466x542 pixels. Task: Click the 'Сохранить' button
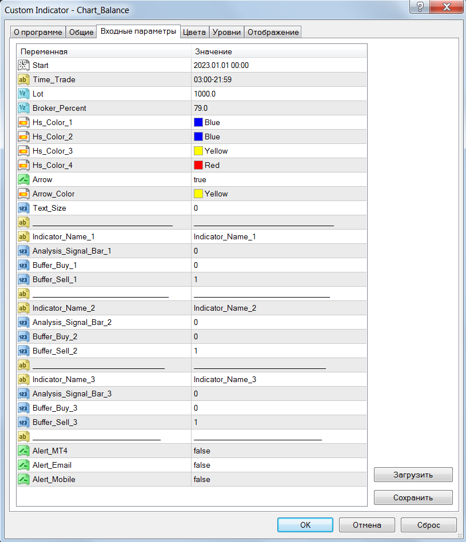pyautogui.click(x=413, y=498)
